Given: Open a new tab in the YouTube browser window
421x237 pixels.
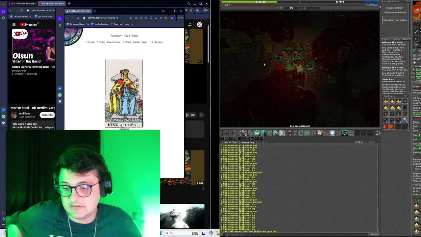Looking at the screenshot, I should coord(69,4).
